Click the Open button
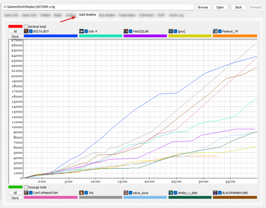The width and height of the screenshot is (266, 208). click(x=220, y=7)
